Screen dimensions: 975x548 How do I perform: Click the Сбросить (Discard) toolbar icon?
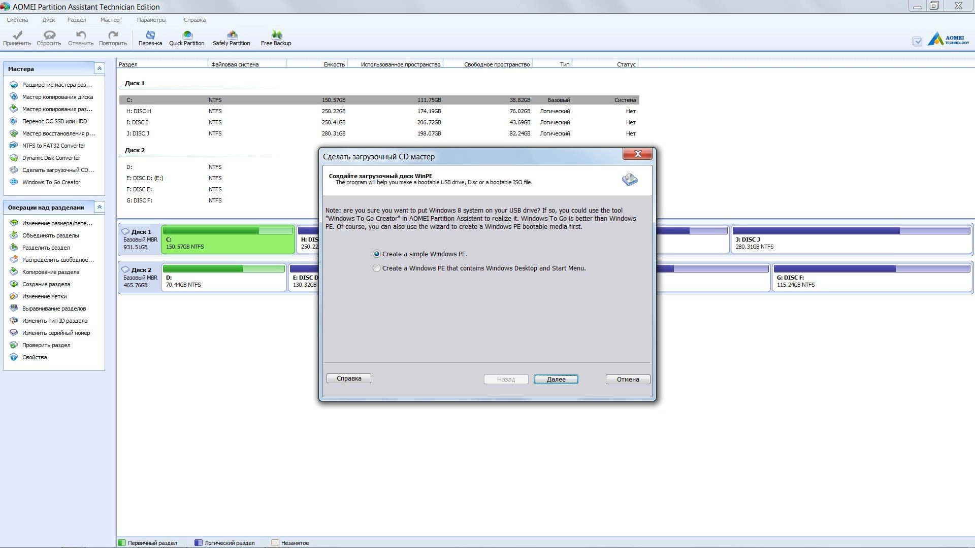(x=49, y=38)
